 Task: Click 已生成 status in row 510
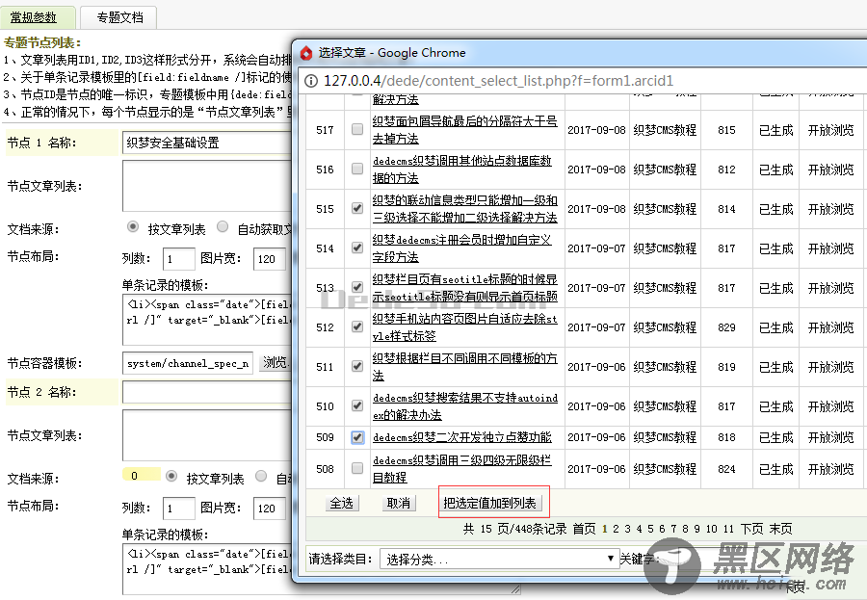(x=775, y=406)
